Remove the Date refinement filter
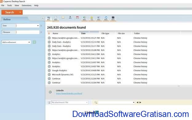This screenshot has height=120, width=192. (x=41, y=26)
